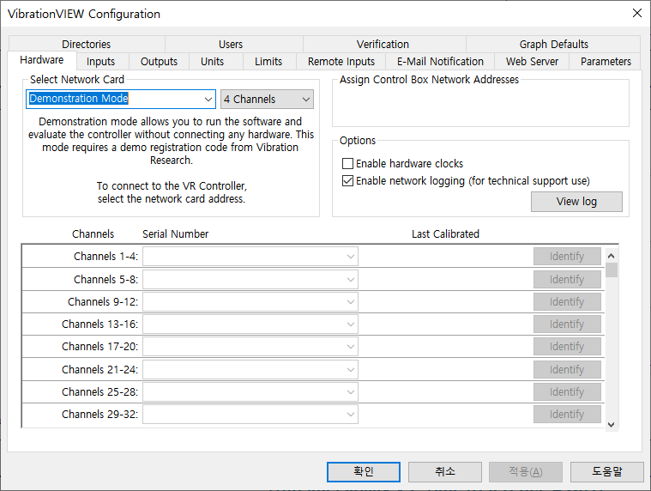Open Channels 1-4 serial number dropdown

tap(250, 257)
